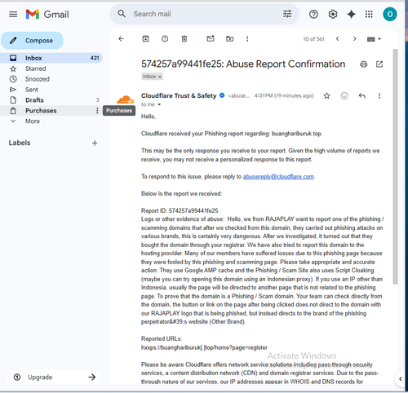The height and width of the screenshot is (393, 408).
Task: Mark email as unread
Action: click(x=211, y=38)
